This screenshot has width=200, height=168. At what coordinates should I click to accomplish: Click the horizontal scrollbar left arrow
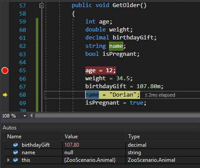[x=31, y=116]
